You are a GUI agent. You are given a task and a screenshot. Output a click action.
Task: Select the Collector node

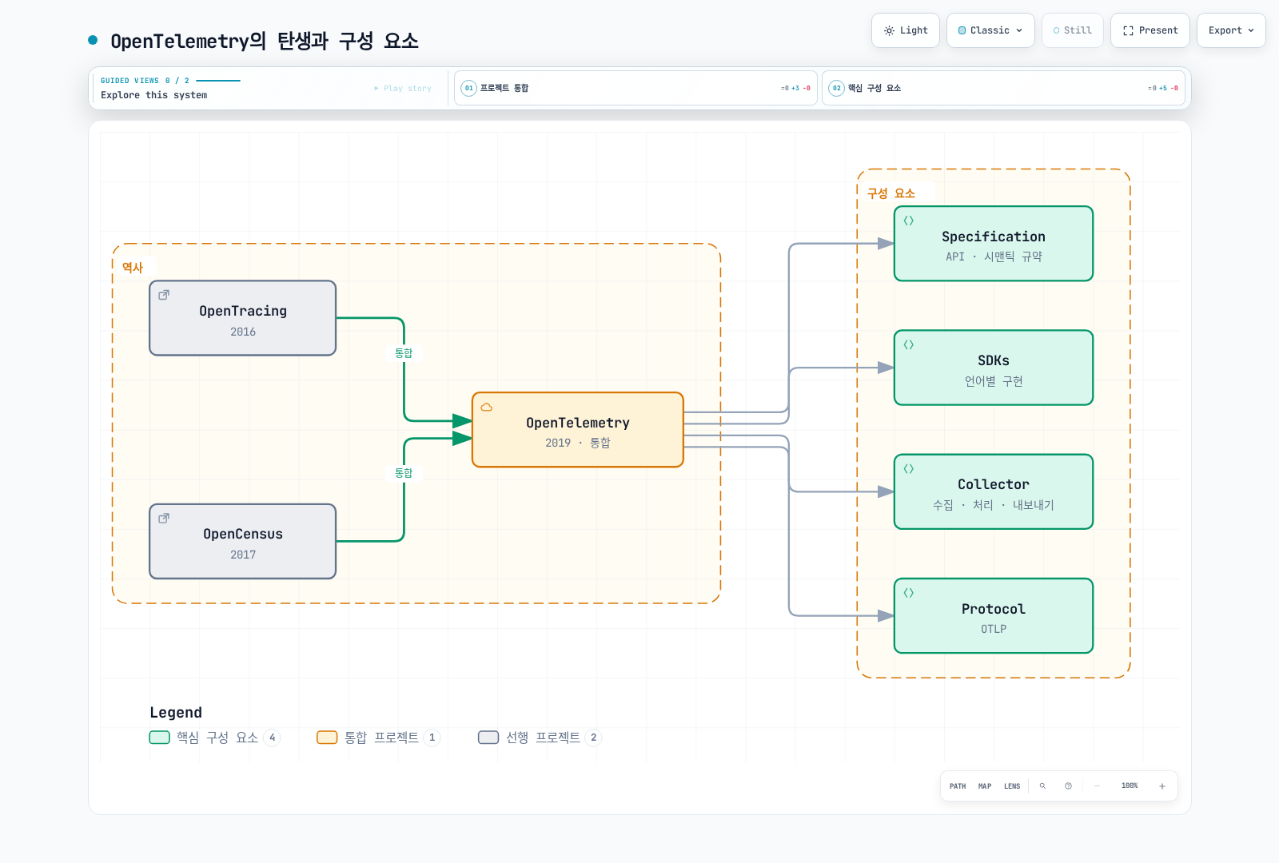(994, 492)
